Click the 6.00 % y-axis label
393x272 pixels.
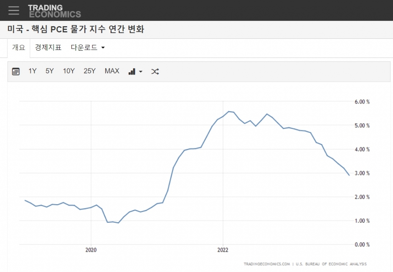tap(362, 102)
